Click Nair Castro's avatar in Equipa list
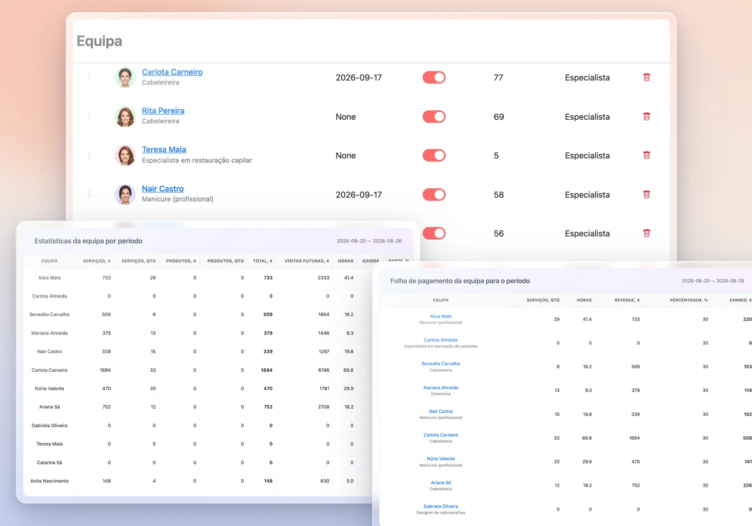 click(125, 194)
